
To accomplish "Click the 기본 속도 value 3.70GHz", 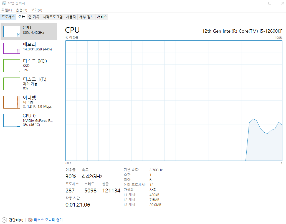I will (x=156, y=170).
